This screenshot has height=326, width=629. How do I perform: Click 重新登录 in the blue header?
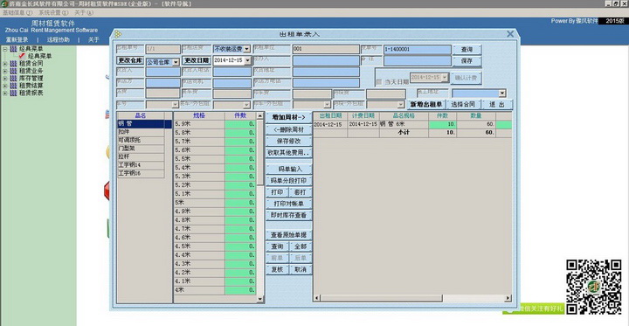(17, 39)
